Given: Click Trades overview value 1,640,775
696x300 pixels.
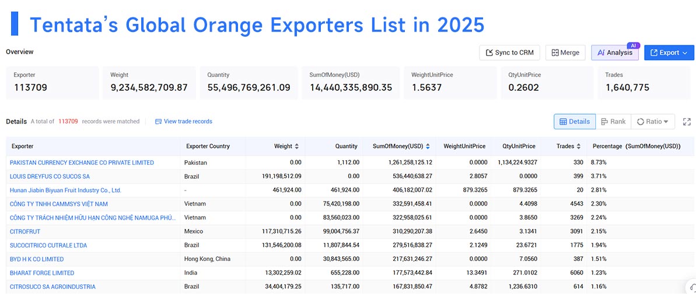Looking at the screenshot, I should pyautogui.click(x=627, y=87).
